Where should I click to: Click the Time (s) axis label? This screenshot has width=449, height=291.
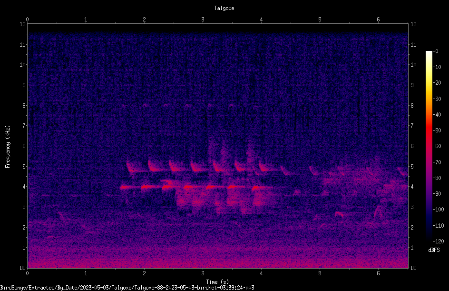pyautogui.click(x=217, y=282)
